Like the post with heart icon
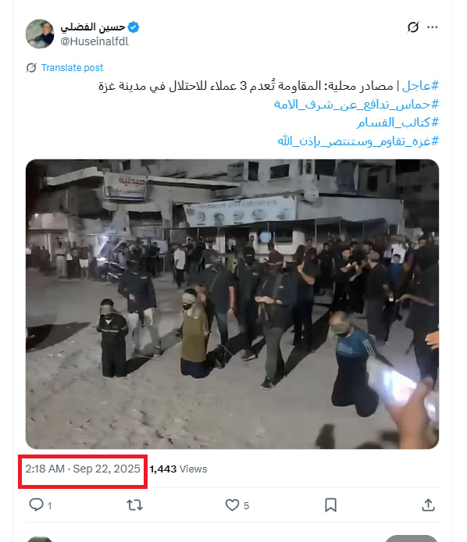467x542 pixels. pos(232,505)
